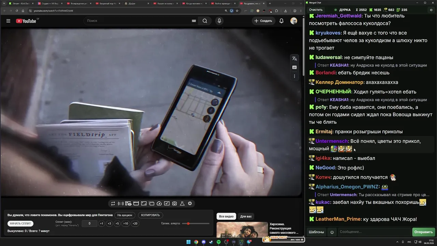437x246 pixels.
Task: Click the translate icon on the video overlay
Action: [294, 59]
